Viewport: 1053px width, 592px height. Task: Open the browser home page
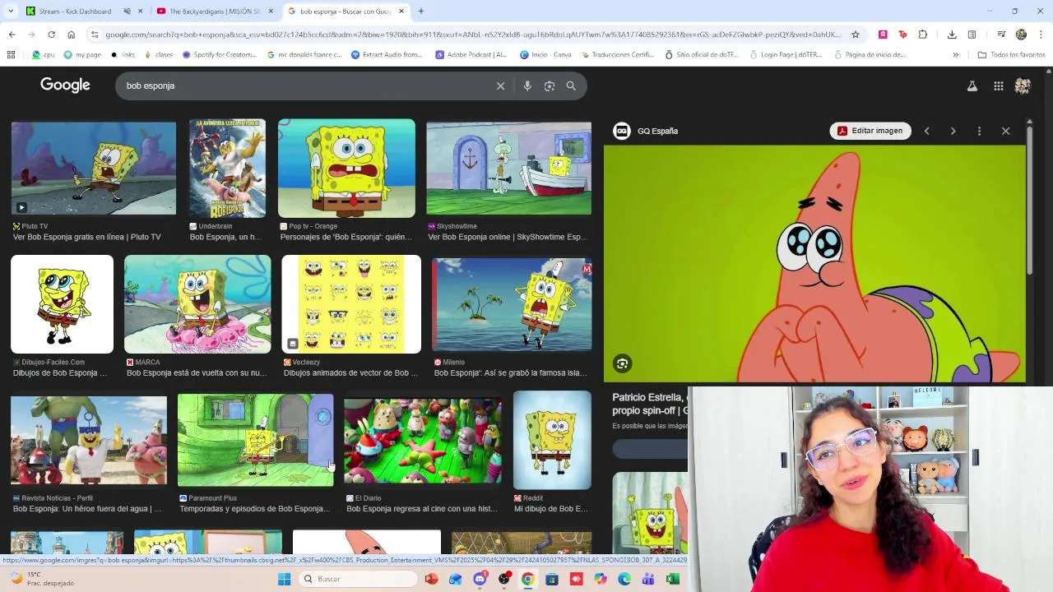pos(71,35)
